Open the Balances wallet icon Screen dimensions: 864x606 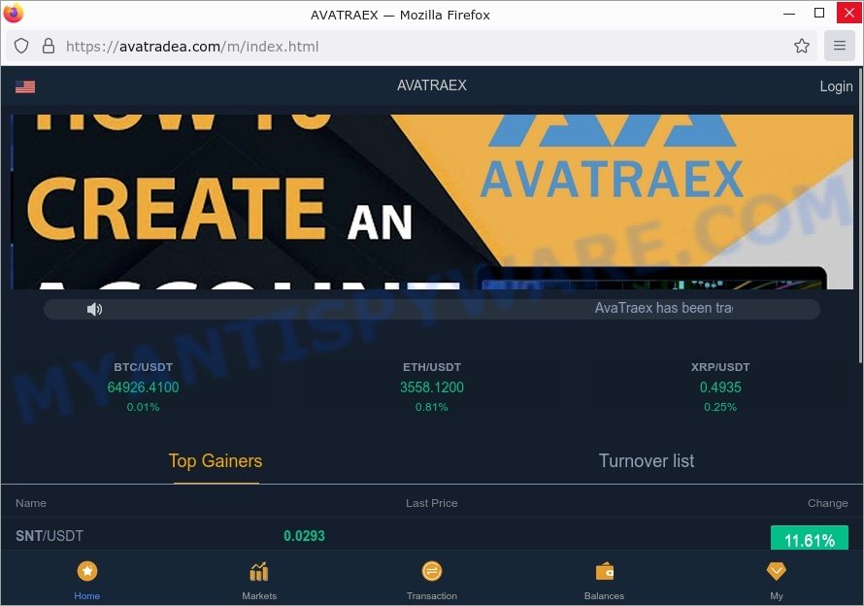point(605,571)
